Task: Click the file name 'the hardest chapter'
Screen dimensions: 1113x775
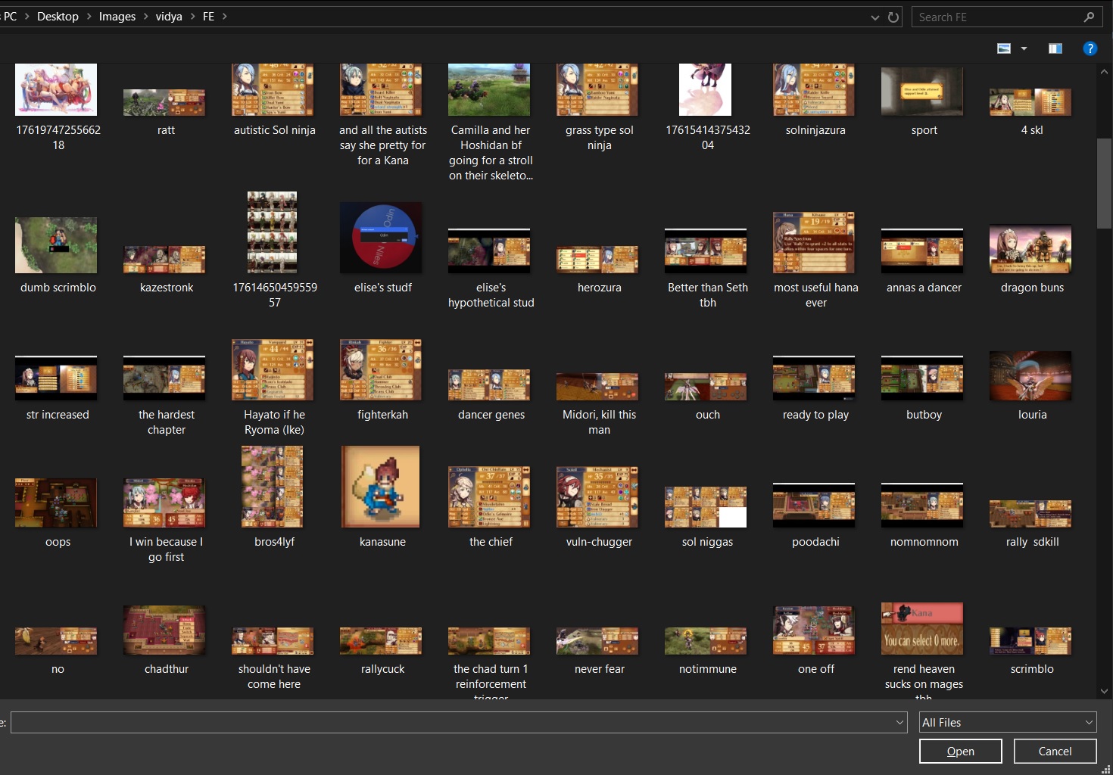Action: 167,422
